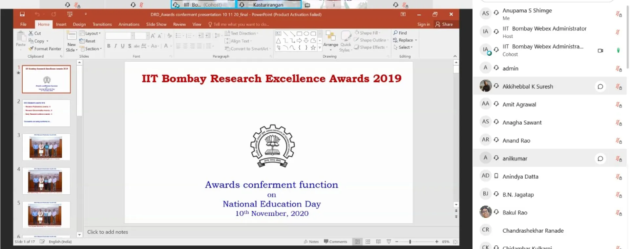Expand the Select dropdown in Editing

click(403, 48)
